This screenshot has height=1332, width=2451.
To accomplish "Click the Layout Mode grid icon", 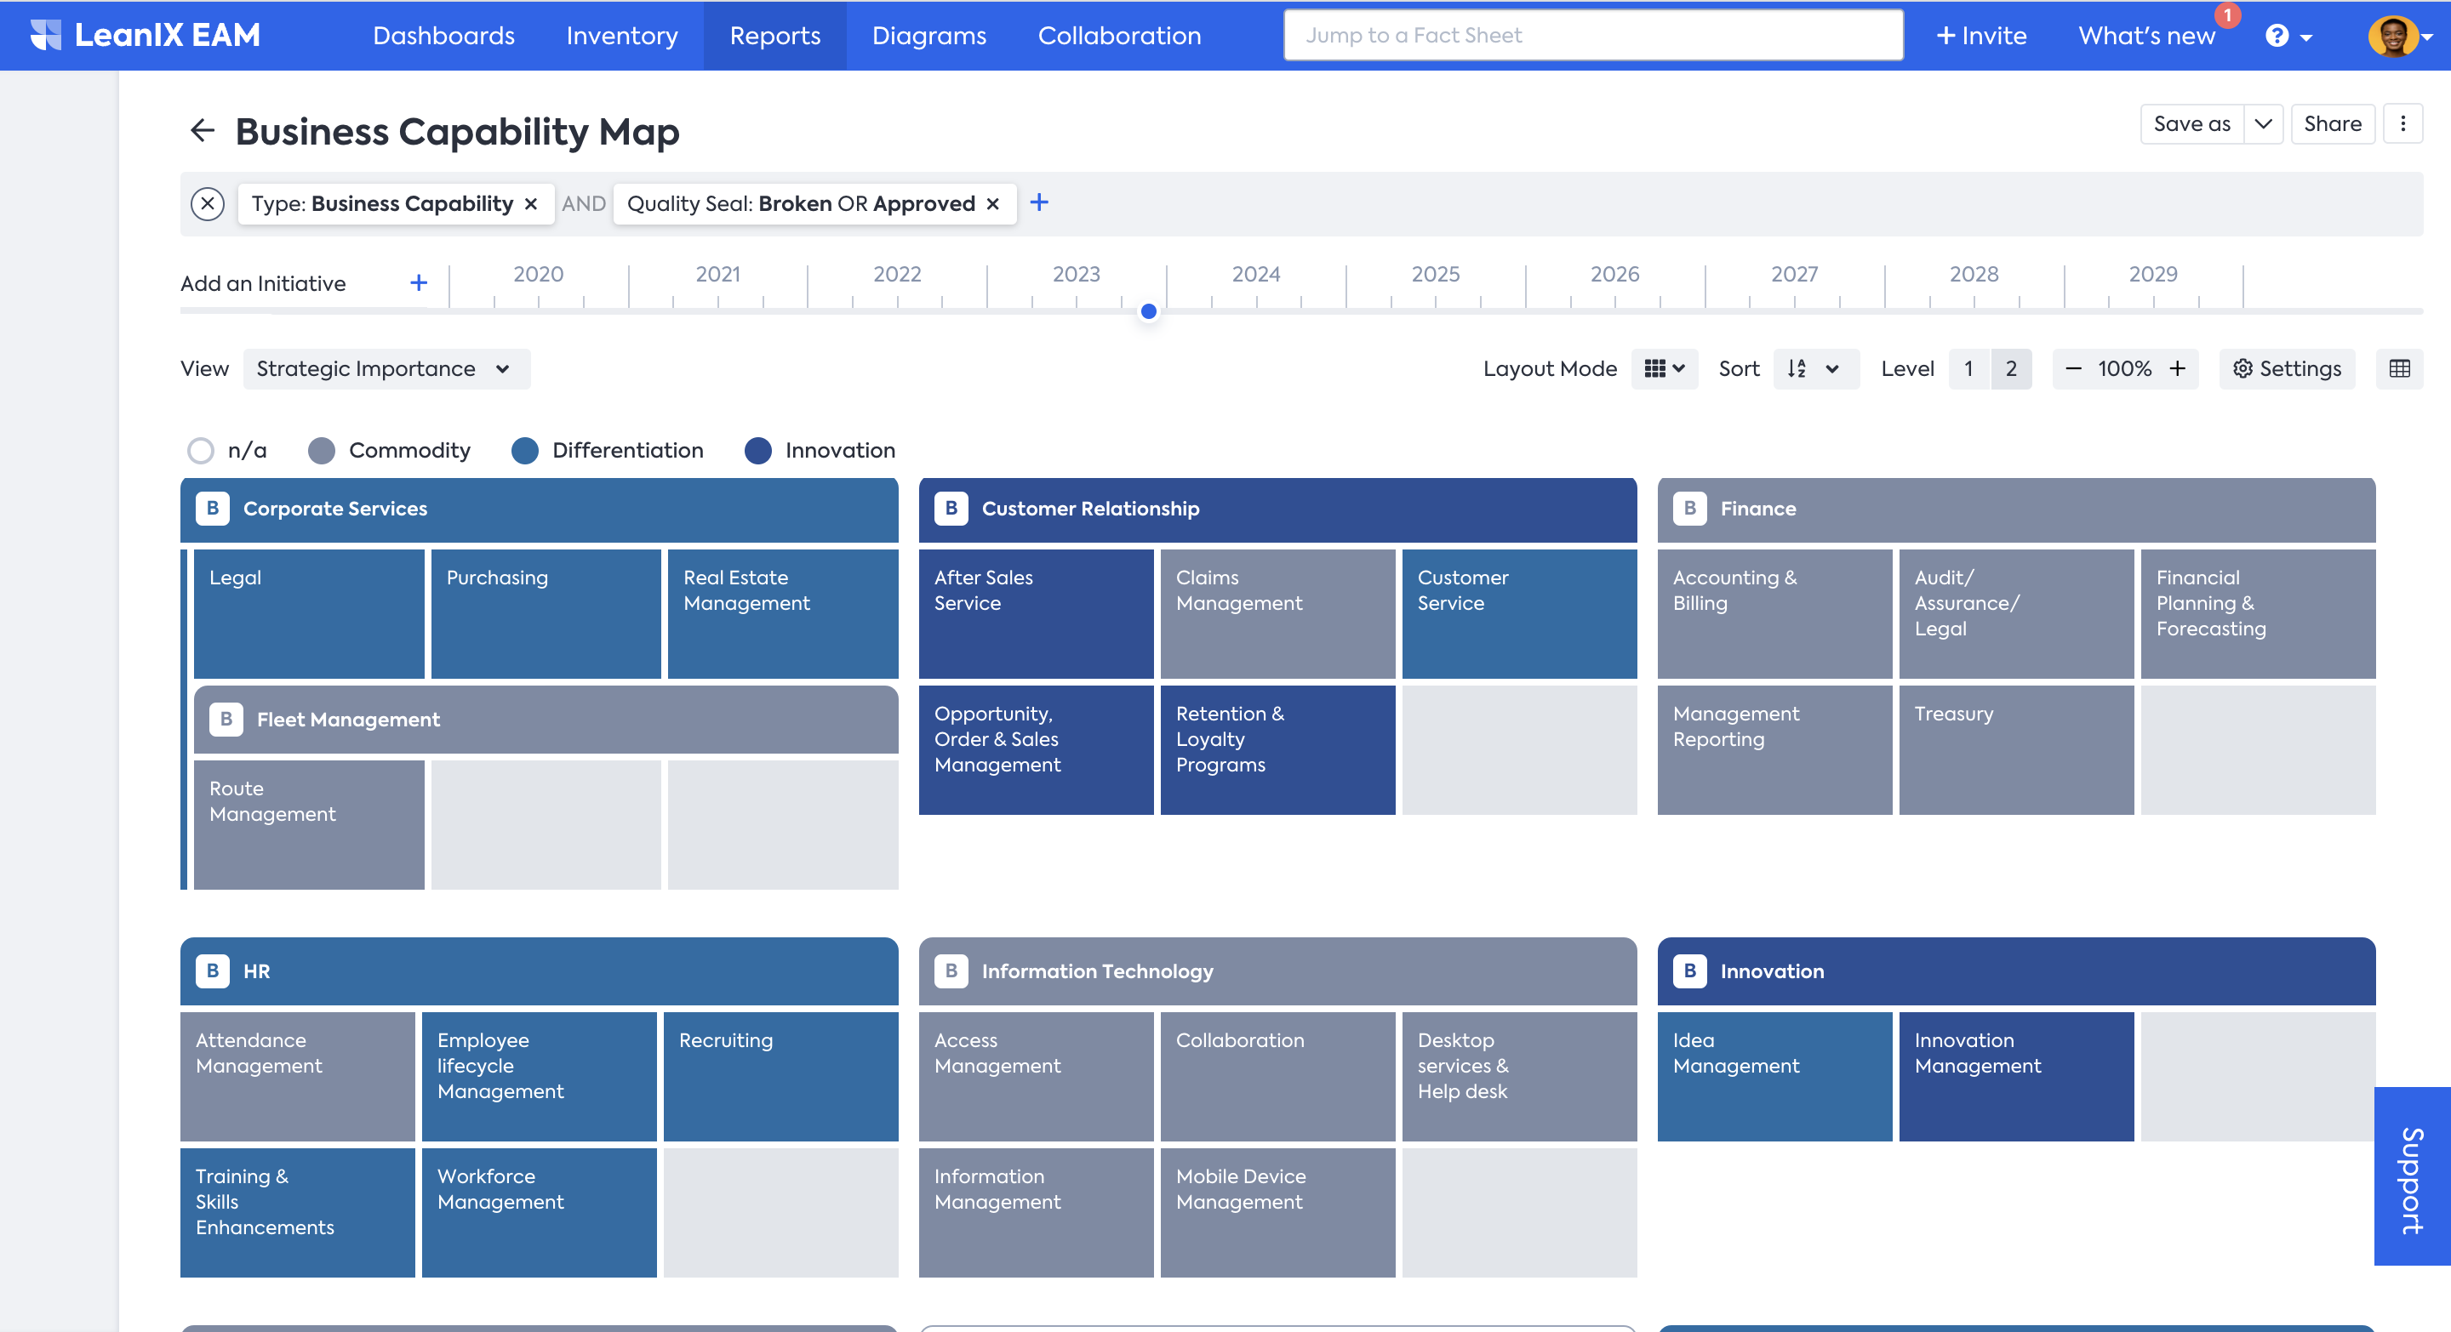I will [1655, 367].
